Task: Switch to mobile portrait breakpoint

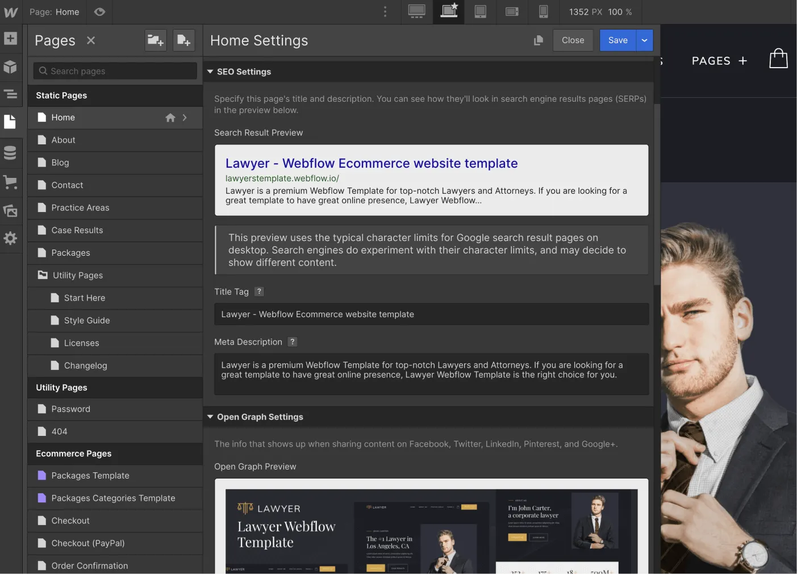Action: click(543, 12)
